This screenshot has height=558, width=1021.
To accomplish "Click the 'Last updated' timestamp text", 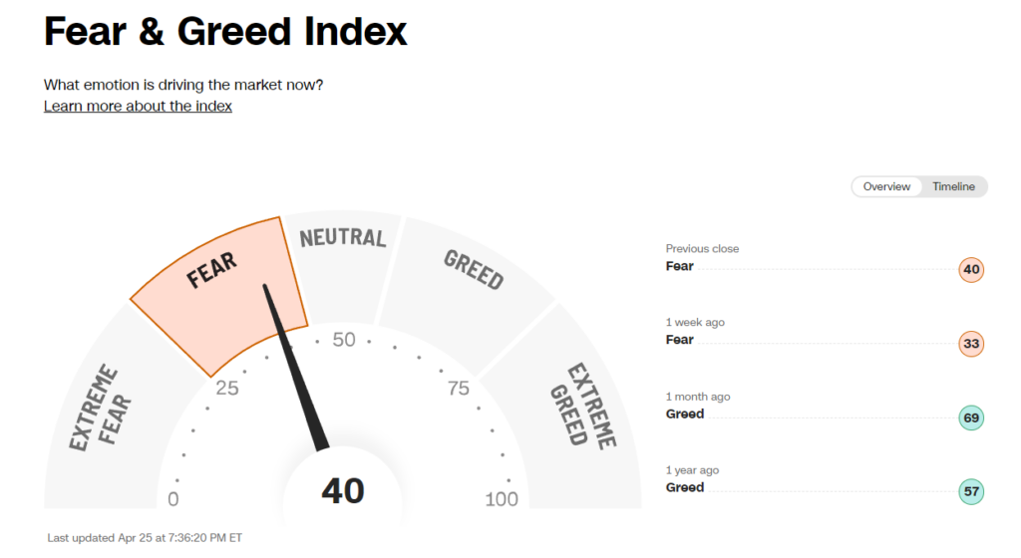I will [x=145, y=537].
